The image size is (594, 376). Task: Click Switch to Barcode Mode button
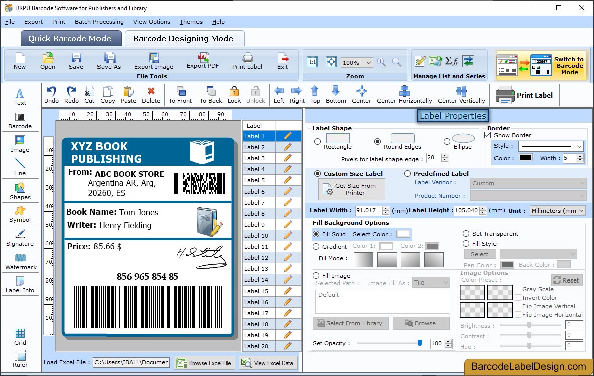coord(542,65)
